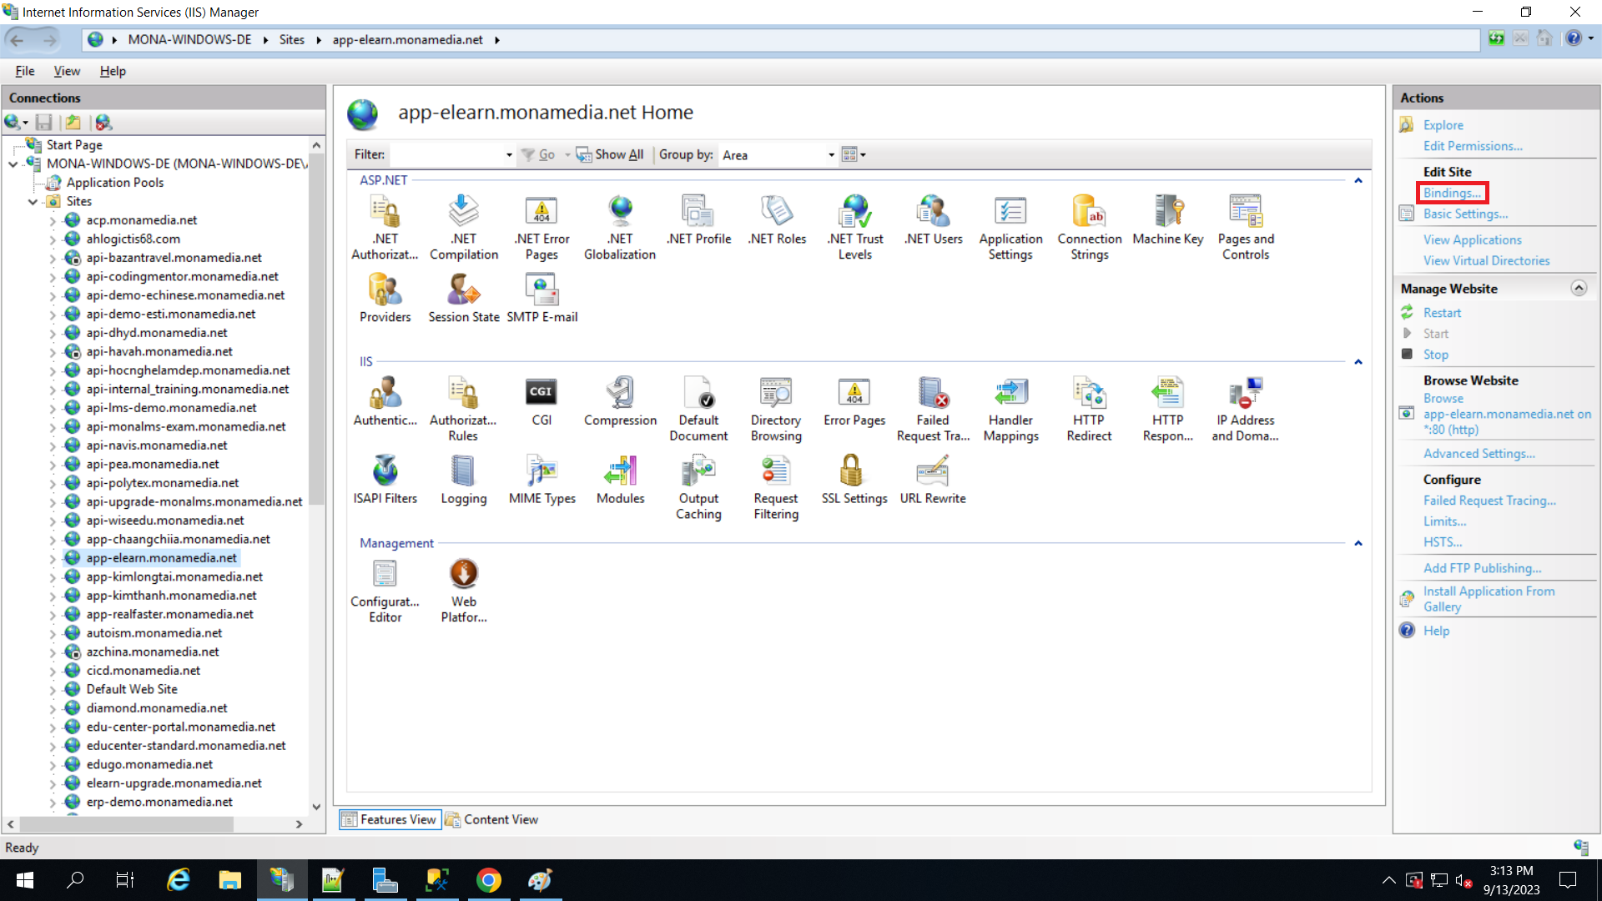
Task: Open the Logging feature
Action: pos(464,480)
